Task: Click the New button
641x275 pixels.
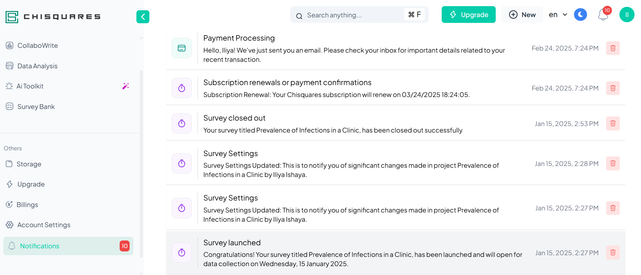Action: tap(522, 15)
